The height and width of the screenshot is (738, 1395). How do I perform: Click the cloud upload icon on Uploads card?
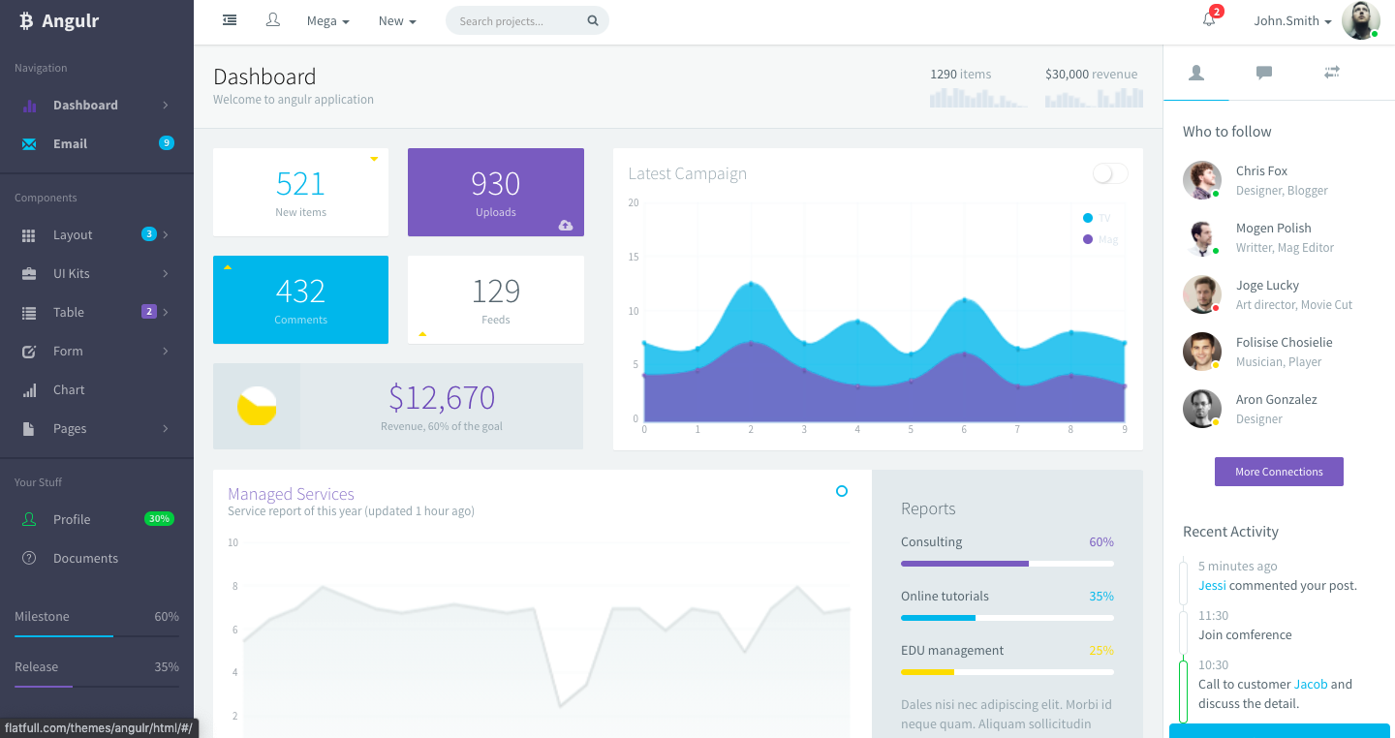click(x=566, y=225)
